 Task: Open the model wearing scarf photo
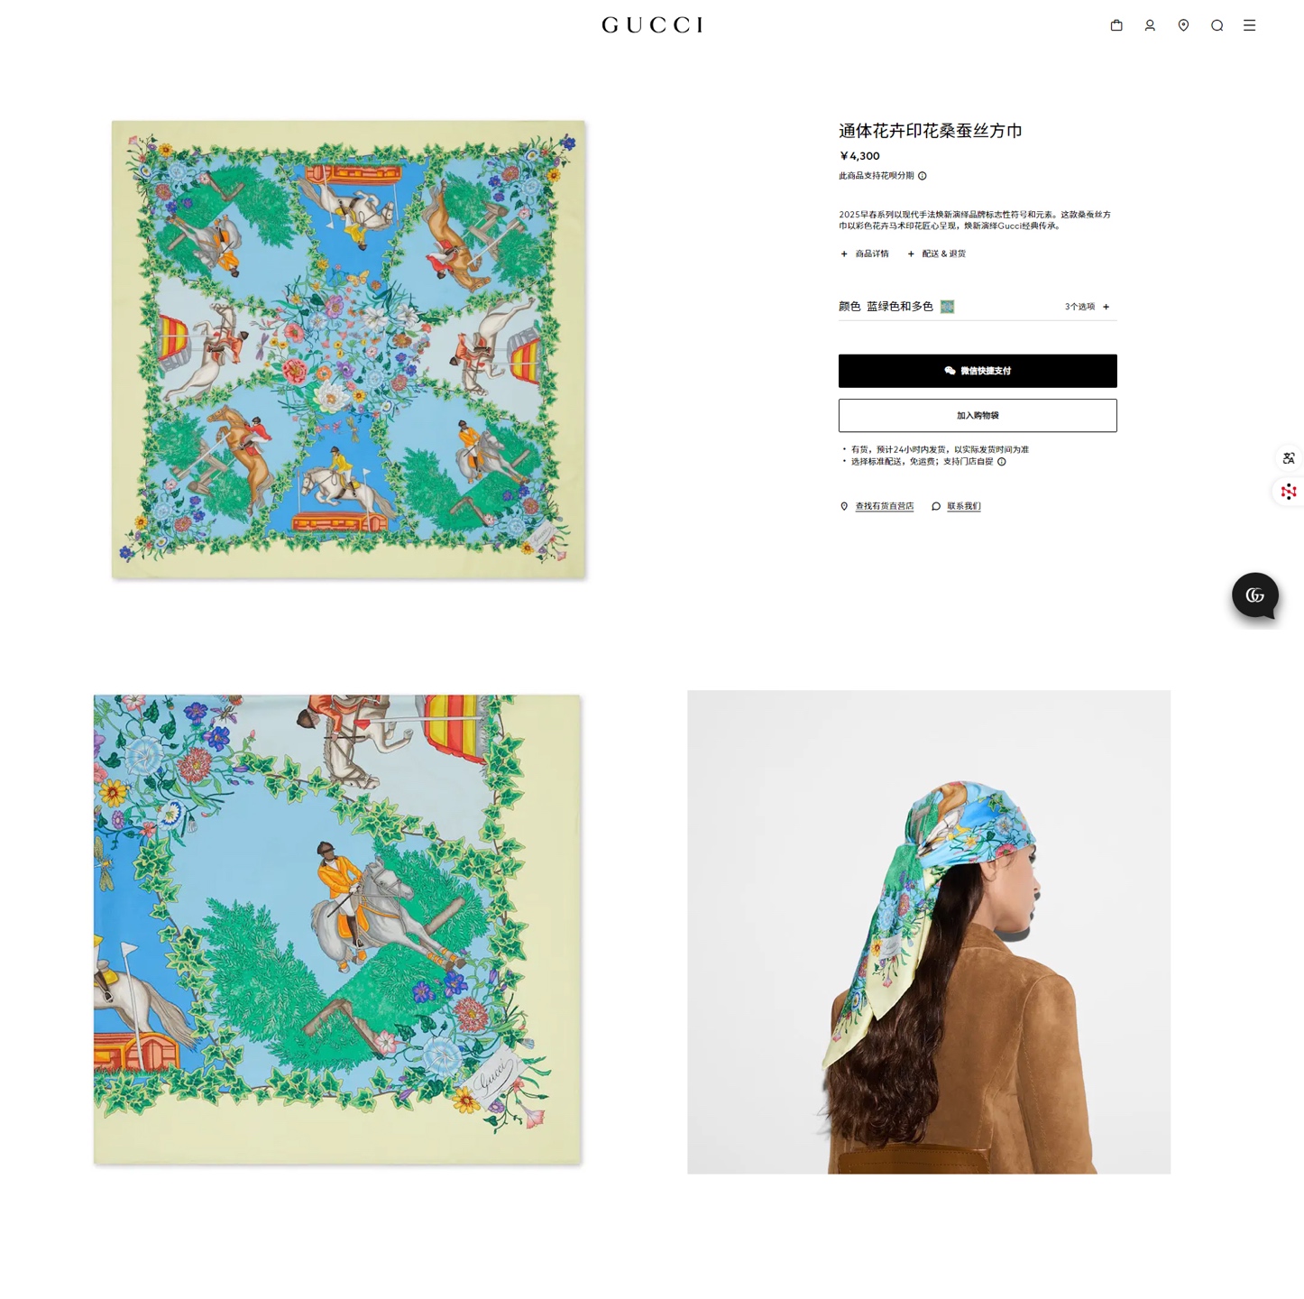click(x=929, y=932)
